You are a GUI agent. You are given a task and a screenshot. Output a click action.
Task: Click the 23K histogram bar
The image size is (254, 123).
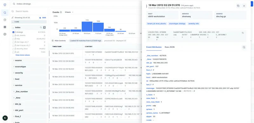coord(64,31)
